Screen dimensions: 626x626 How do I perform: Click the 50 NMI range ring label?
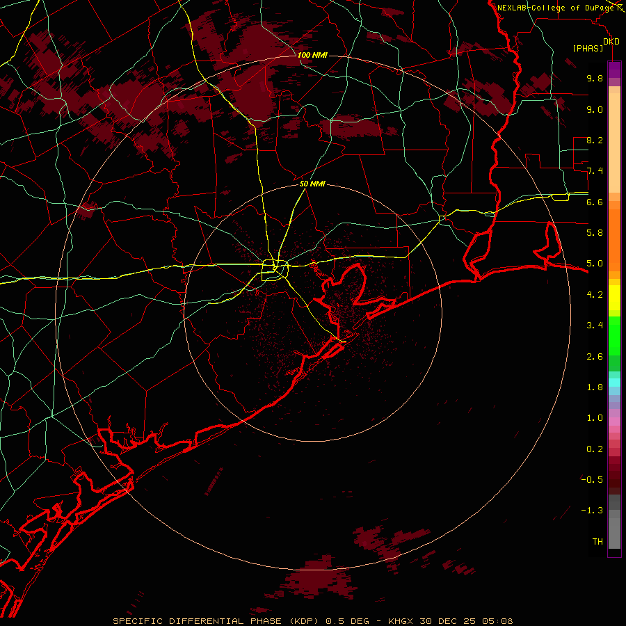(x=312, y=184)
